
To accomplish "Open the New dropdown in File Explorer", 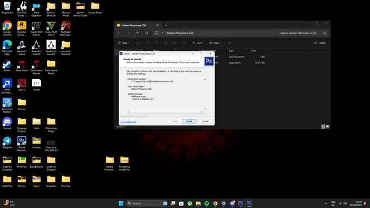I will (124, 43).
